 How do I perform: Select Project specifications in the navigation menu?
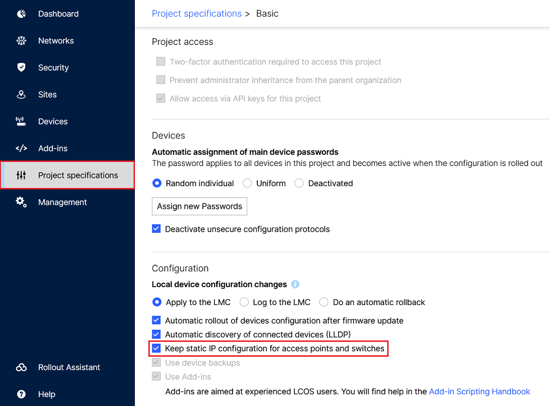point(77,175)
